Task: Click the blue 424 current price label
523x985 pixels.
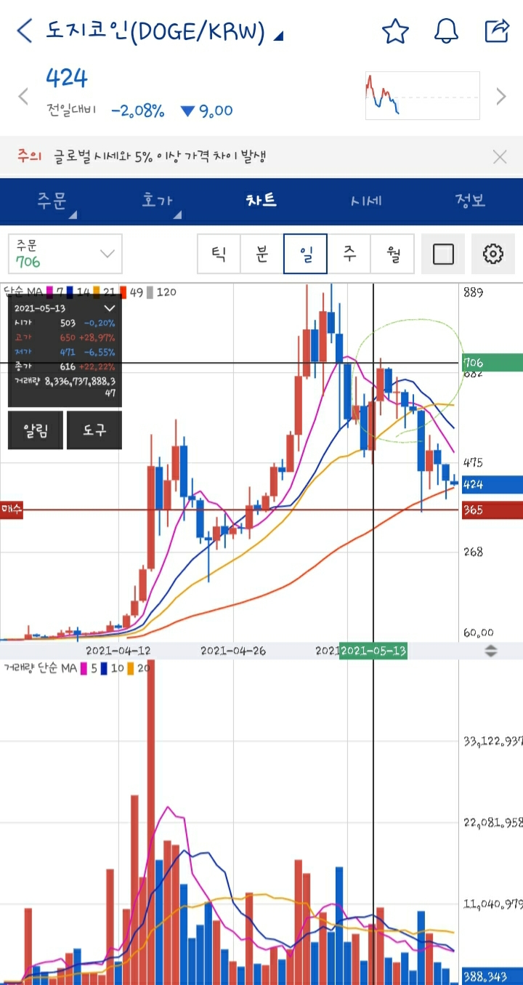Action: (x=492, y=484)
